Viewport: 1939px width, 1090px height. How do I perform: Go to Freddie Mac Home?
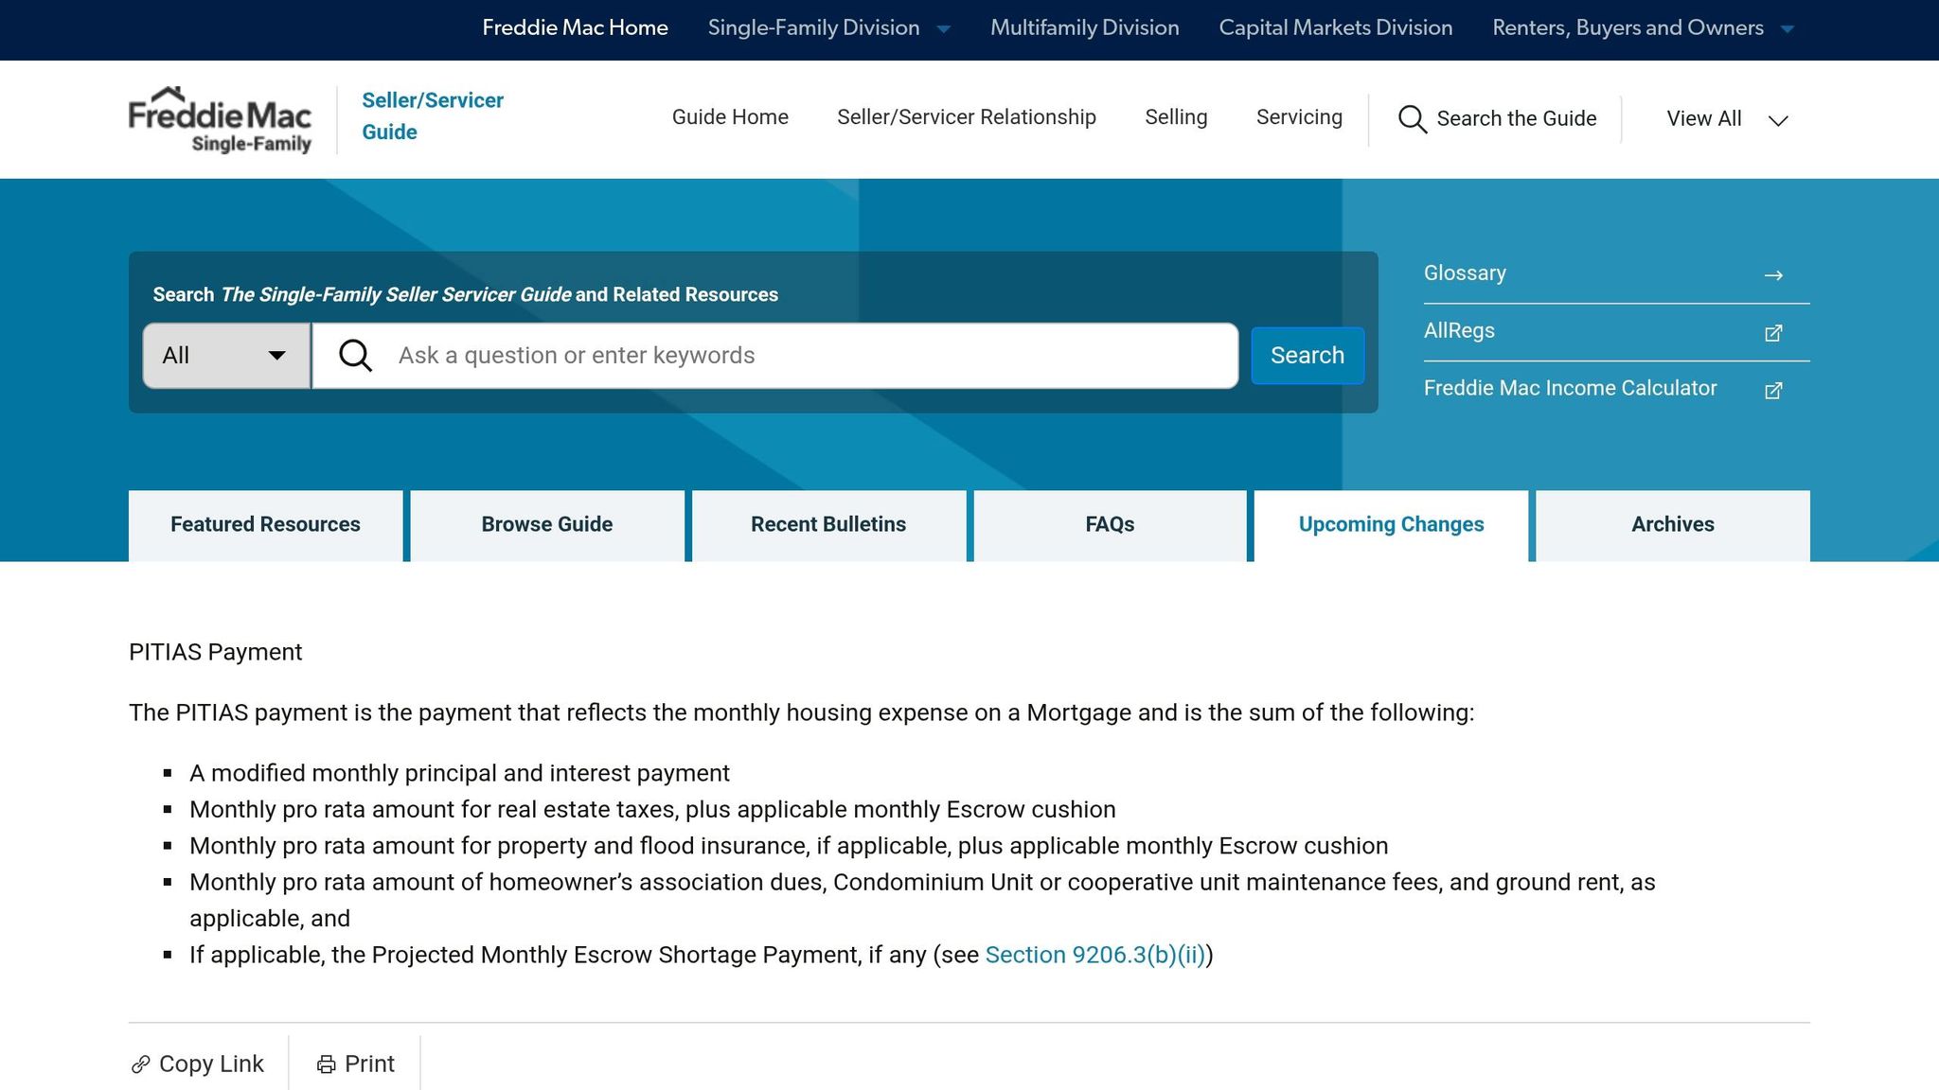[x=575, y=28]
